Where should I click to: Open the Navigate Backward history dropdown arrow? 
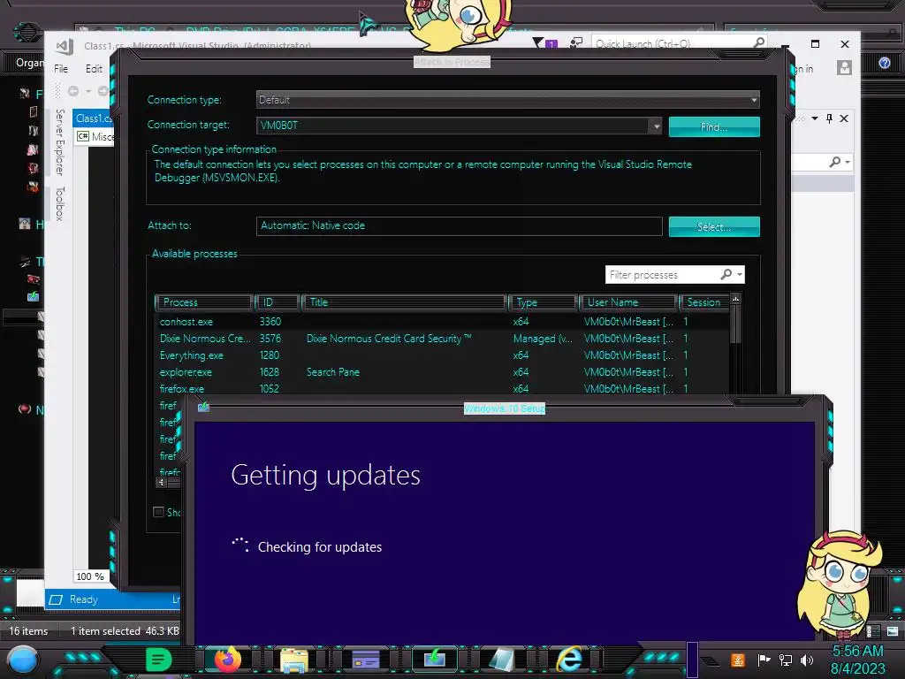88,91
